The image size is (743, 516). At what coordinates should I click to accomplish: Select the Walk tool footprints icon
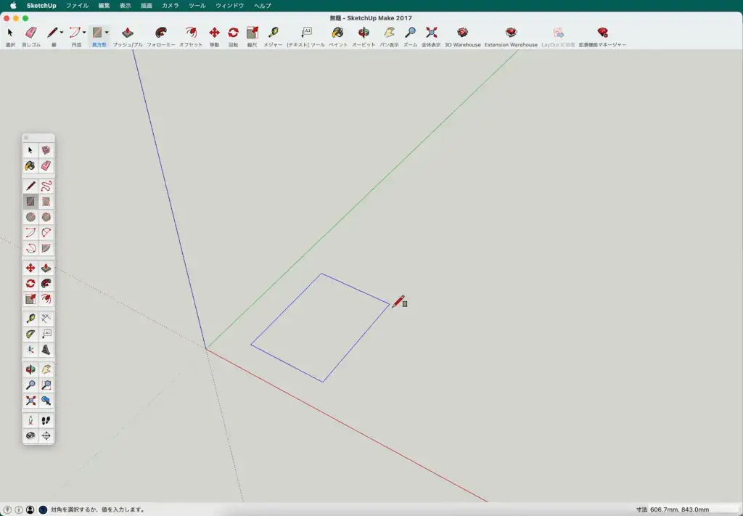point(46,420)
